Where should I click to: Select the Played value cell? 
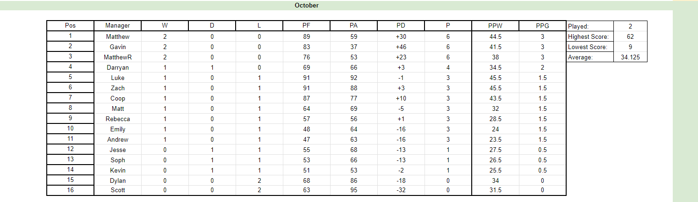point(630,26)
